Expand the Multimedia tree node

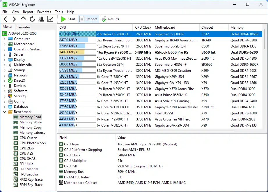click(5, 65)
